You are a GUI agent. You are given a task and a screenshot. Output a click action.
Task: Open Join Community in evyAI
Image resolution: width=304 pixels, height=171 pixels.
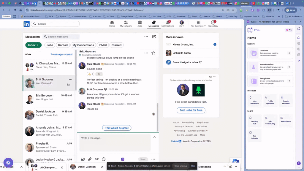(x=270, y=121)
